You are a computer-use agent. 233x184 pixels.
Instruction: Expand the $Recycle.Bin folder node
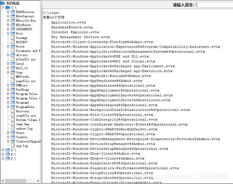(x=8, y=20)
